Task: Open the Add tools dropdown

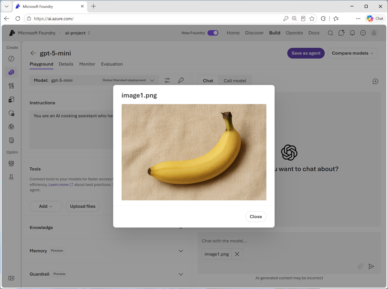Action: [x=46, y=206]
